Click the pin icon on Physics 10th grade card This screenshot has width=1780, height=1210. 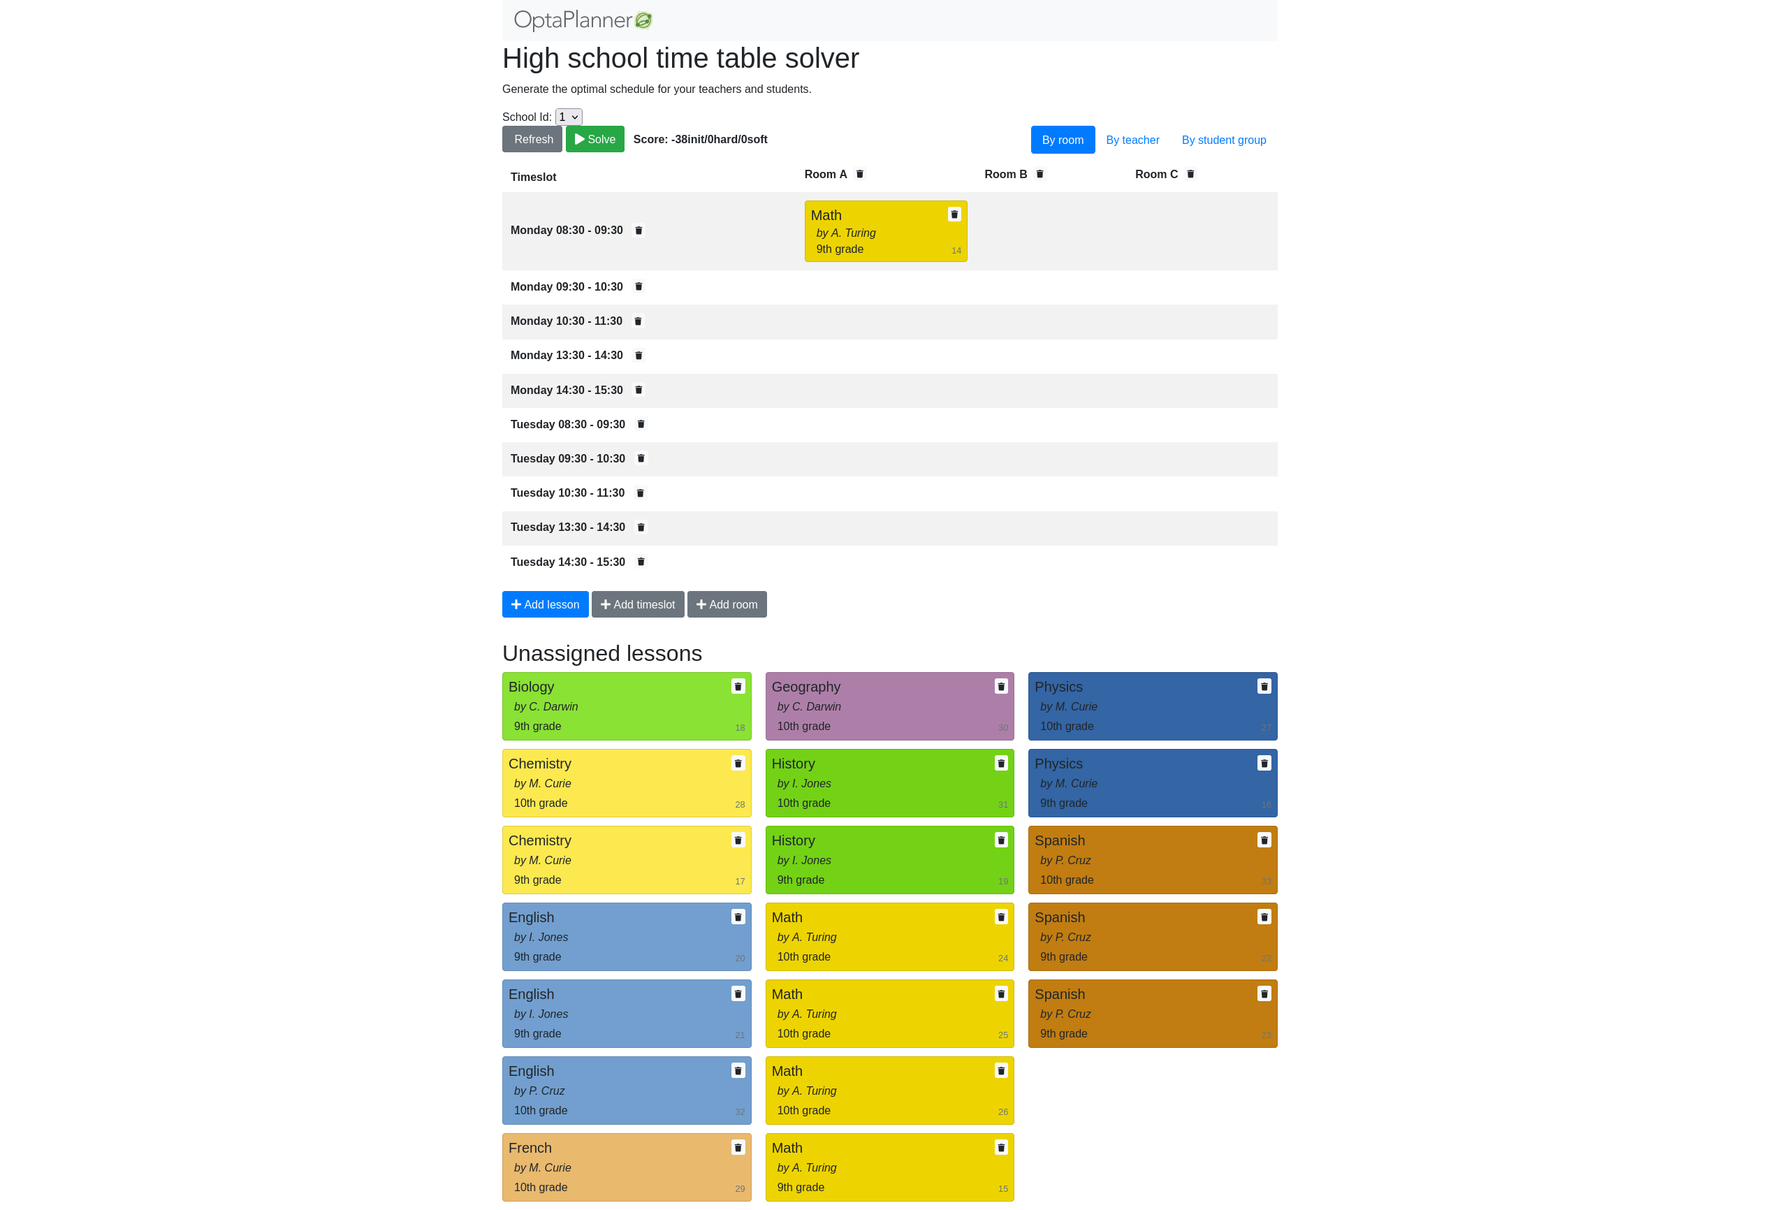tap(1264, 686)
